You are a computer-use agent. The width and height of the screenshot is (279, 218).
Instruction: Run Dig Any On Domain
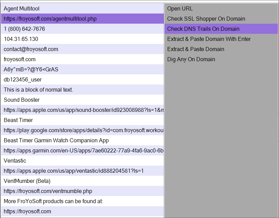(221, 59)
